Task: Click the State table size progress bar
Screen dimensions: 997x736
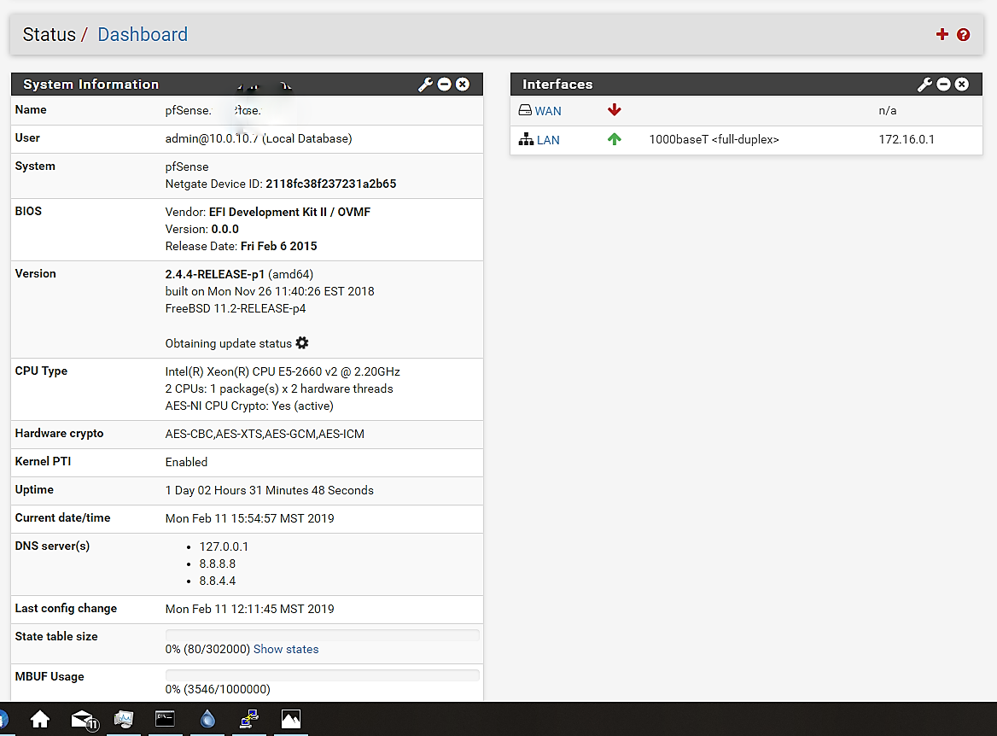Action: [322, 635]
